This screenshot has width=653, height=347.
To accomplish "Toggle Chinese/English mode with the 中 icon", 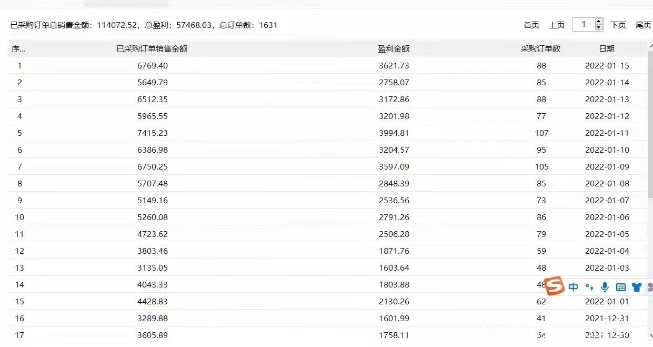I will [x=573, y=287].
